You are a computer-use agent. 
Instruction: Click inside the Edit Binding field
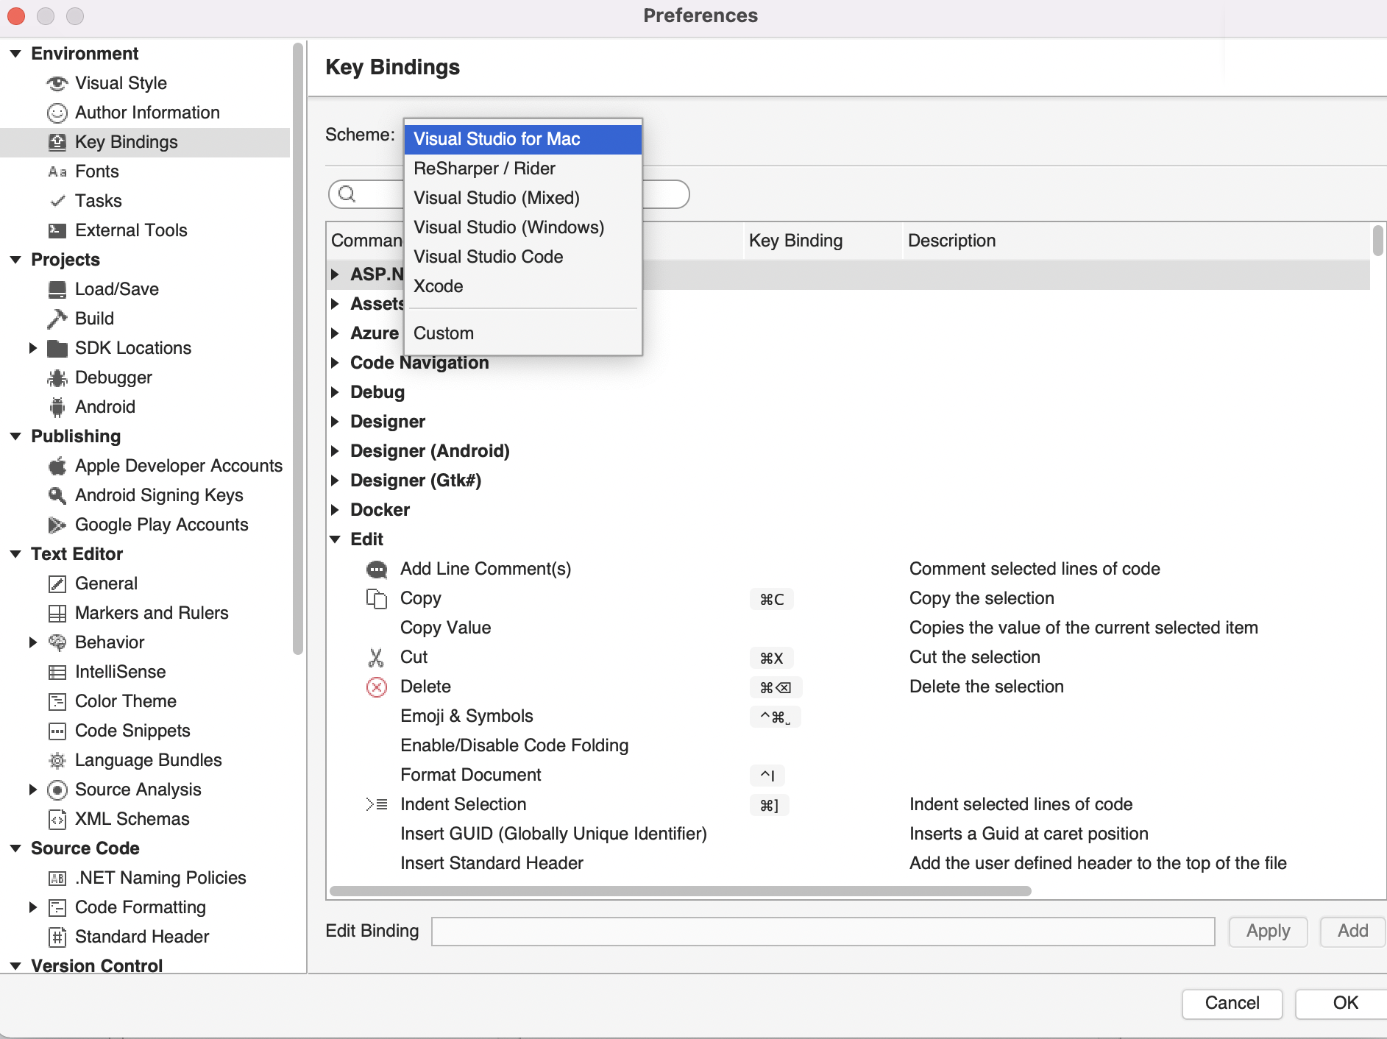tap(822, 931)
